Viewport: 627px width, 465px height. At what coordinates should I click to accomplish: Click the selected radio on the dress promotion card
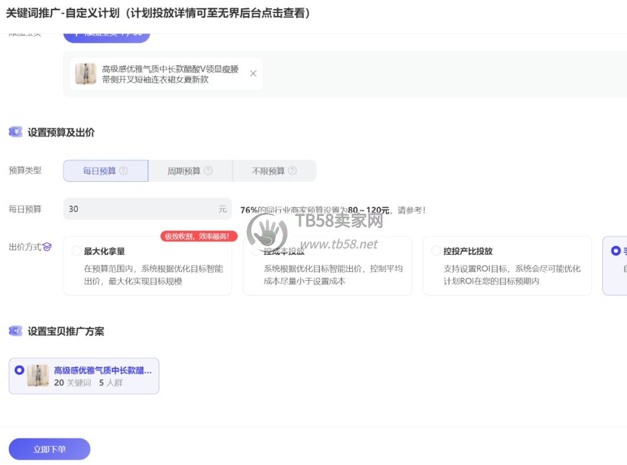point(19,371)
